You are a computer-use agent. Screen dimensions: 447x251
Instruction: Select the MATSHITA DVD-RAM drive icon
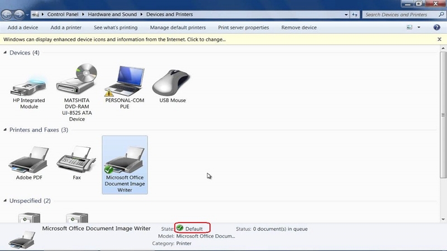(x=77, y=79)
